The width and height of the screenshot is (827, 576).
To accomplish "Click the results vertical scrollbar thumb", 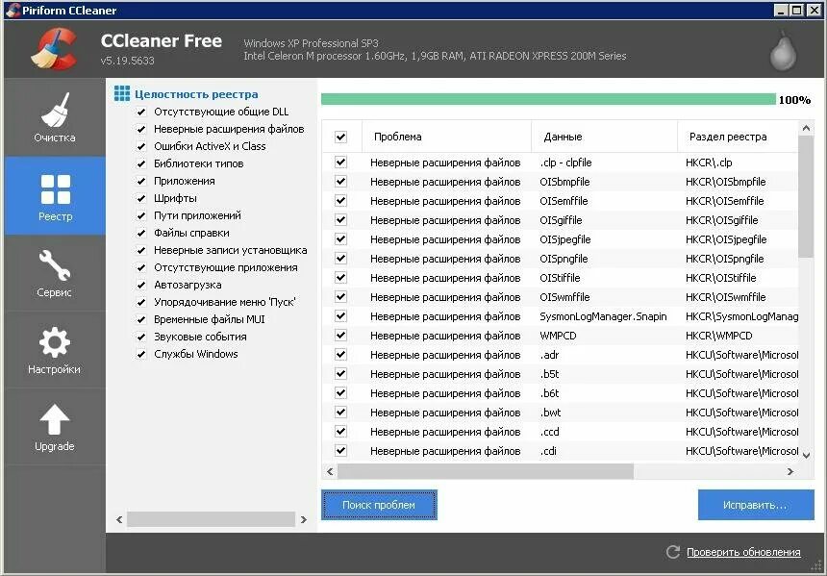I will [806, 196].
